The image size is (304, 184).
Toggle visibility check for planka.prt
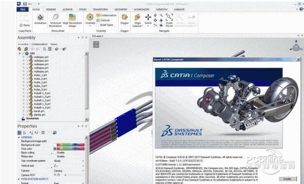[x=27, y=115]
